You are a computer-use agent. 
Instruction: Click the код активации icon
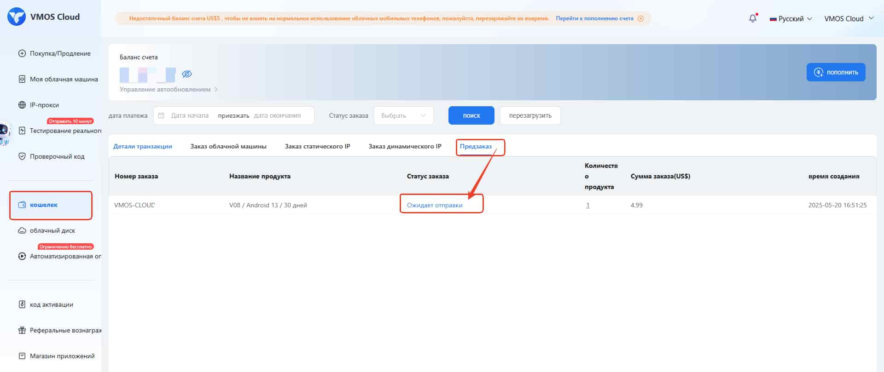pyautogui.click(x=22, y=304)
